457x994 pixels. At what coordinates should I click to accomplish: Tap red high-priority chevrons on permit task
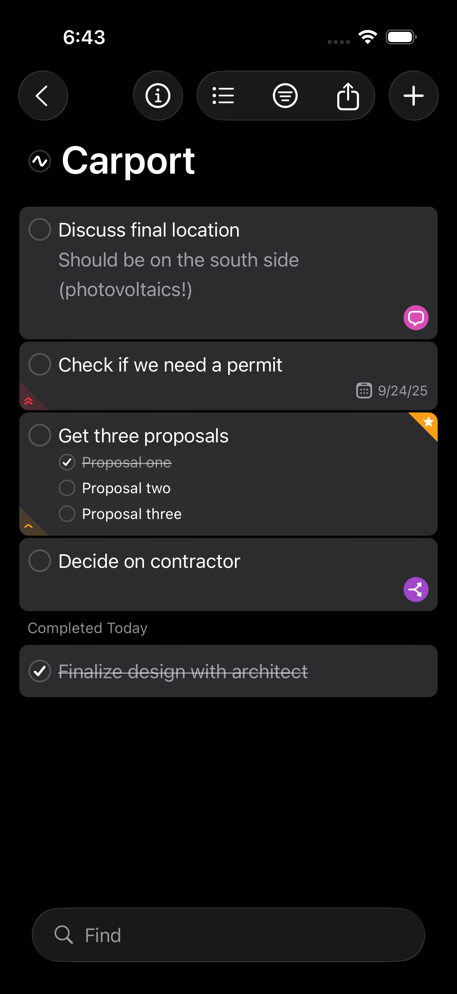[x=28, y=401]
